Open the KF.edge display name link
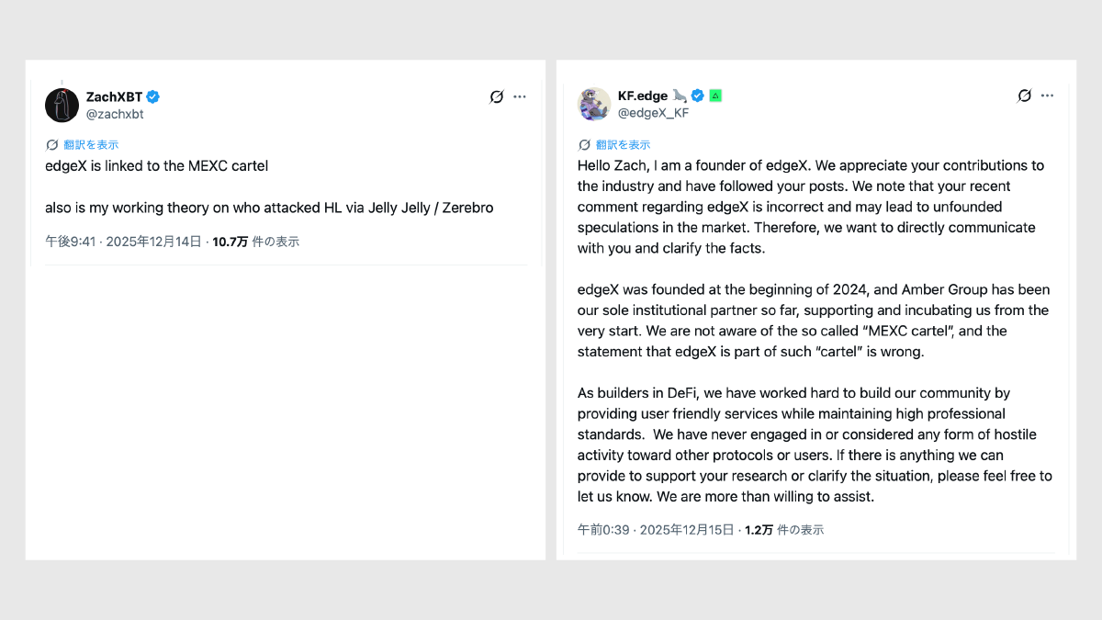Viewport: 1102px width, 620px height. [x=643, y=96]
